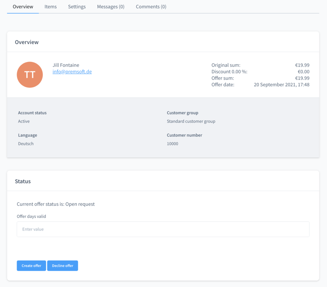This screenshot has height=287, width=327.
Task: Click the Language value Deutsch
Action: click(26, 144)
